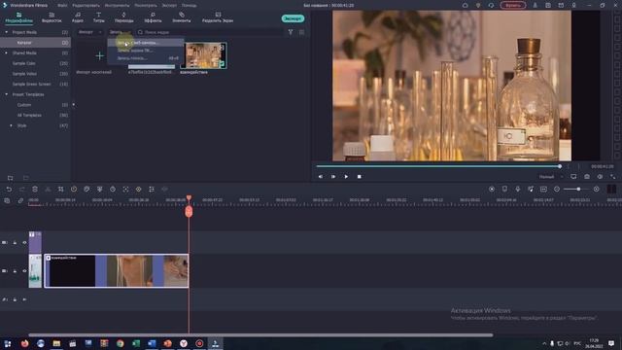Collapse the Preset Templates tree node
The height and width of the screenshot is (350, 622).
[7, 94]
